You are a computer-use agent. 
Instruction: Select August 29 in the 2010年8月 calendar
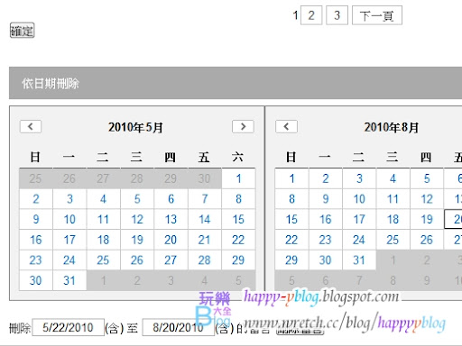point(291,260)
